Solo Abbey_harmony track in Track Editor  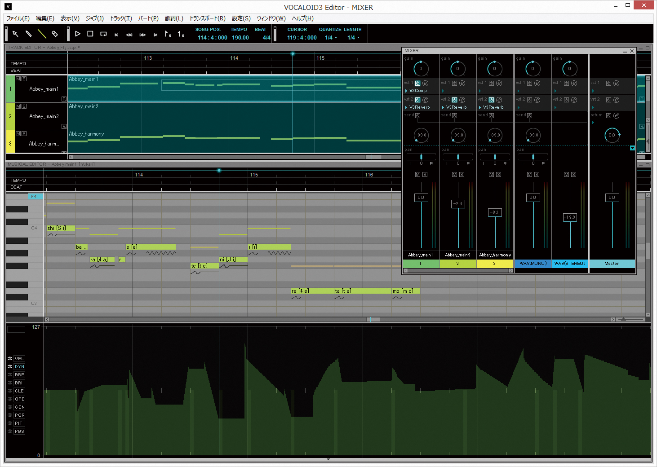point(24,133)
